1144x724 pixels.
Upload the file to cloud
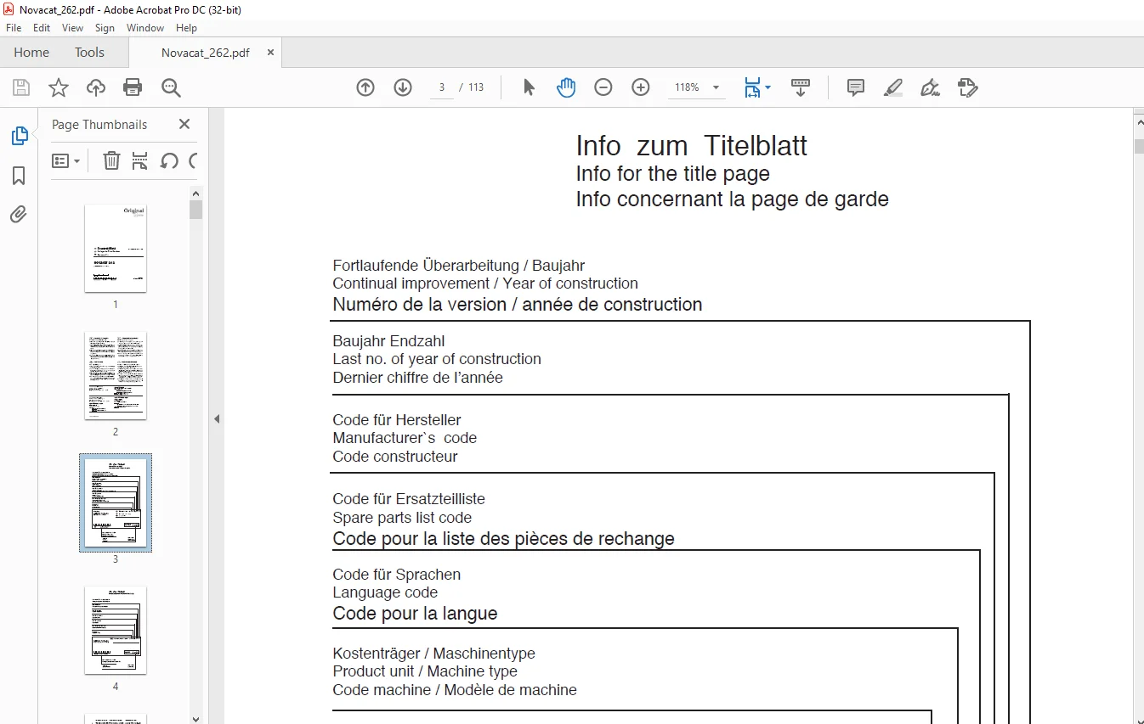[96, 87]
